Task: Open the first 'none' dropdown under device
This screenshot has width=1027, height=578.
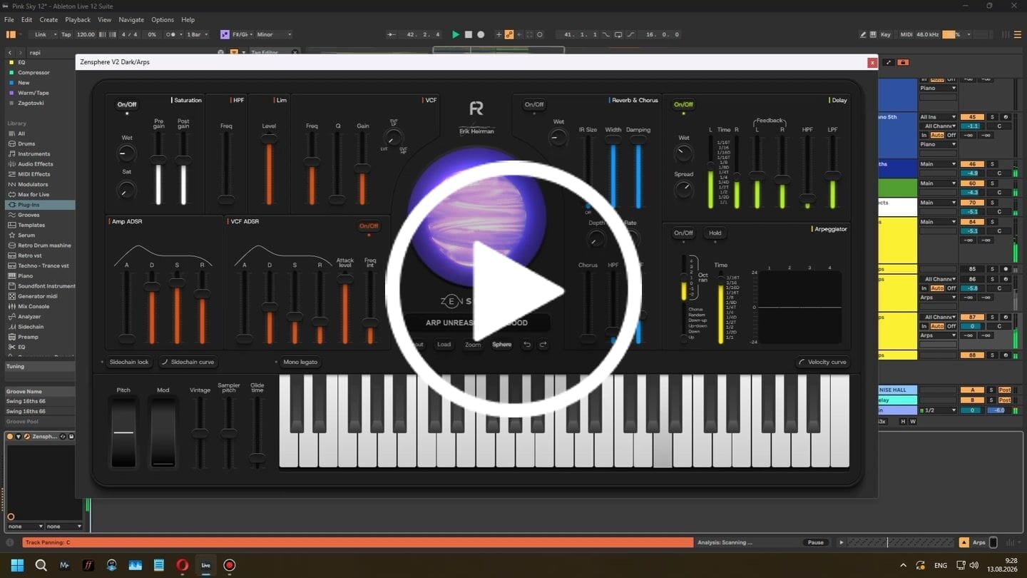Action: 25,527
